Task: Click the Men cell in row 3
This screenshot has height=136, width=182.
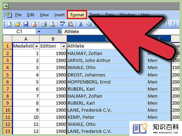Action: [x=159, y=60]
